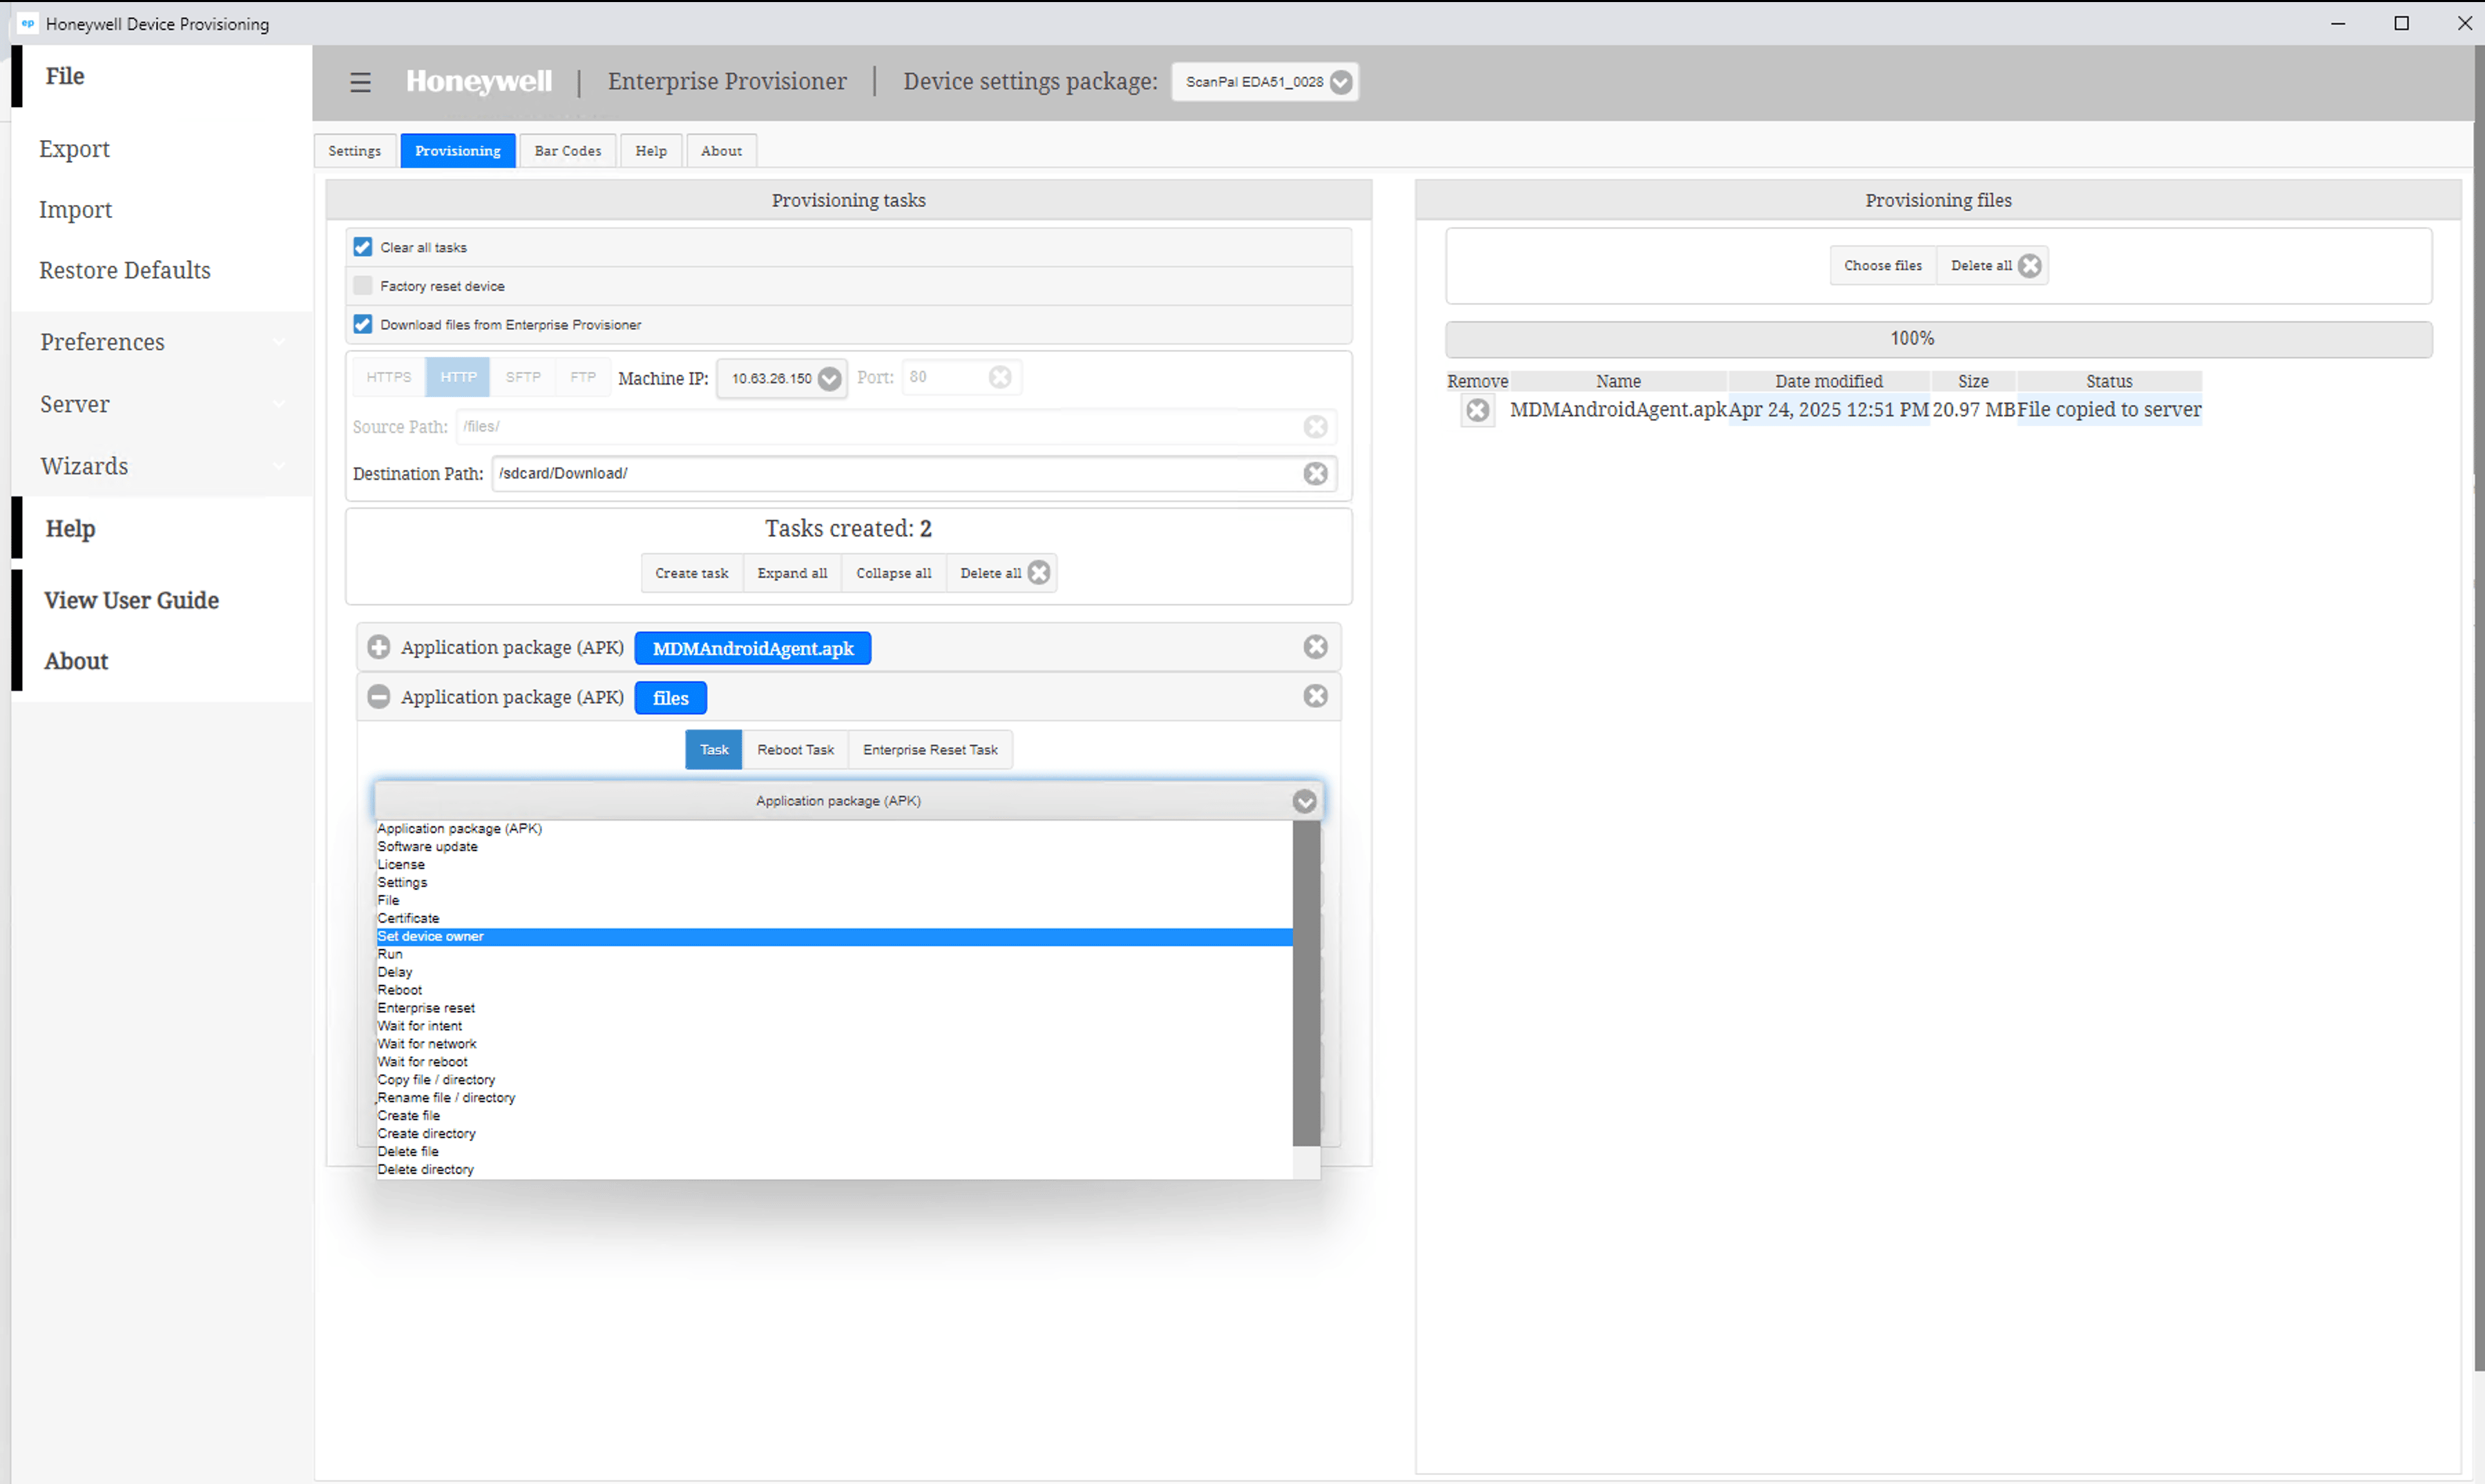Delete the 'files' application package task

pos(1316,696)
